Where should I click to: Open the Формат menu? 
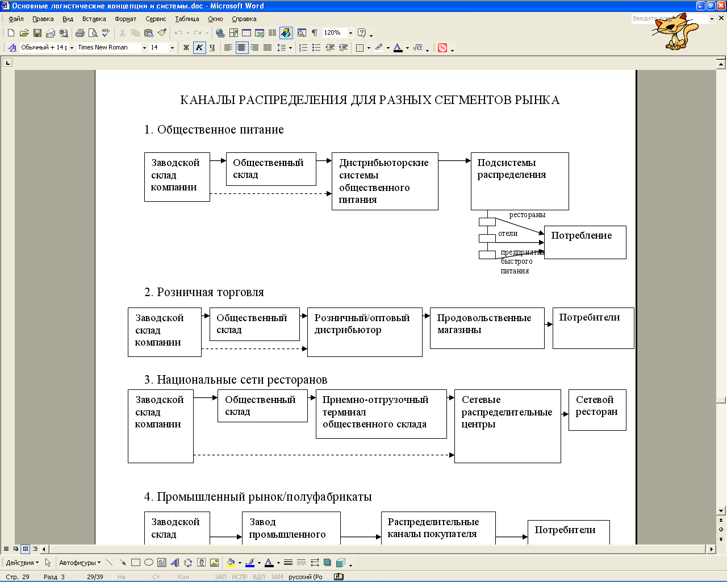(x=126, y=19)
